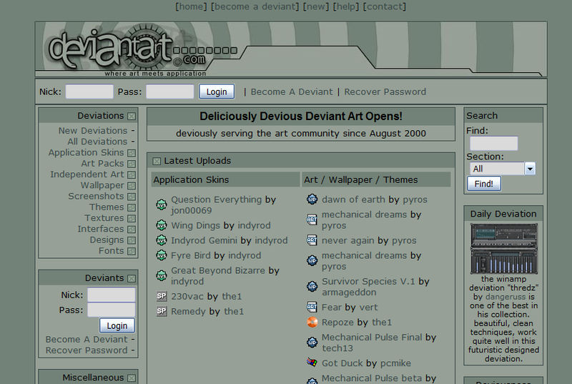The image size is (572, 384).
Task: Focus the Pass field in the top bar
Action: pos(170,92)
